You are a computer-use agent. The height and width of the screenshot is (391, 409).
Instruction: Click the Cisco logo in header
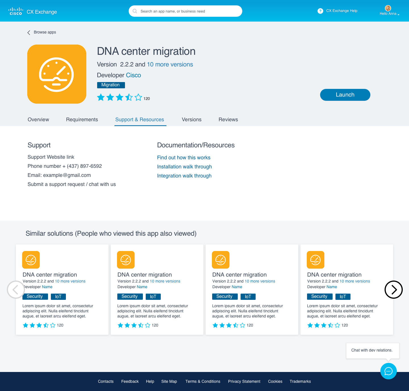pos(16,11)
